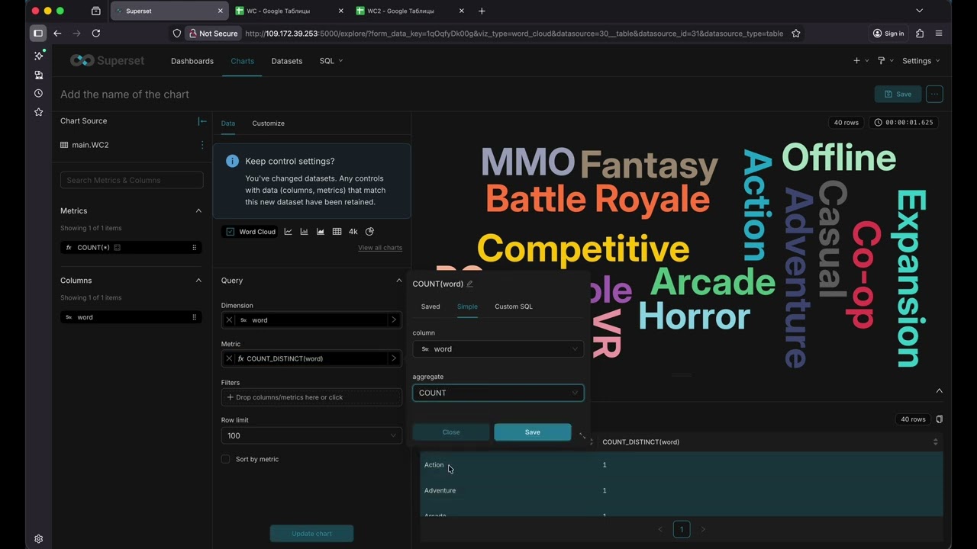This screenshot has width=977, height=549.
Task: Expand the SQL menu
Action: pyautogui.click(x=331, y=61)
